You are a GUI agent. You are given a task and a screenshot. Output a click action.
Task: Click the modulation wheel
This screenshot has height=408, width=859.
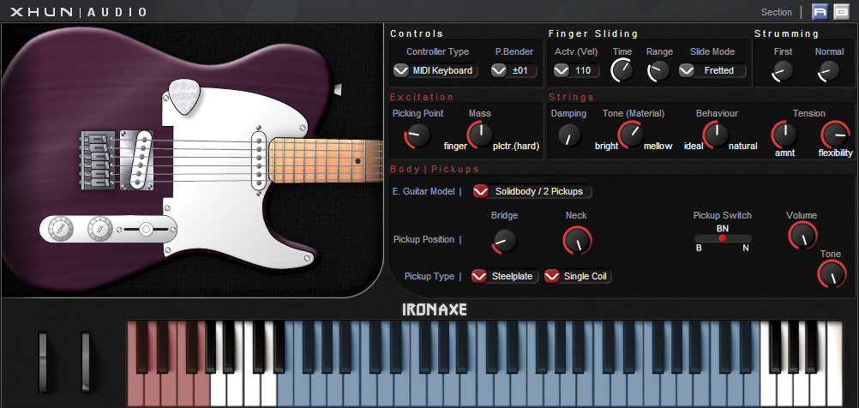click(x=86, y=362)
